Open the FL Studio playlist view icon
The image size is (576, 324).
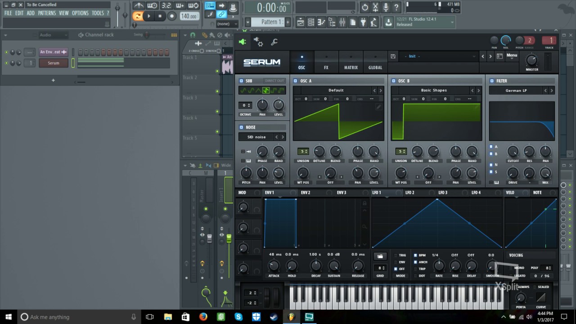pos(300,22)
